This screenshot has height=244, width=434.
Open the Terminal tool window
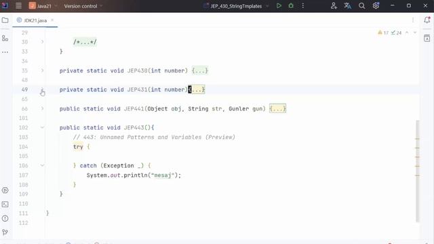point(5,204)
